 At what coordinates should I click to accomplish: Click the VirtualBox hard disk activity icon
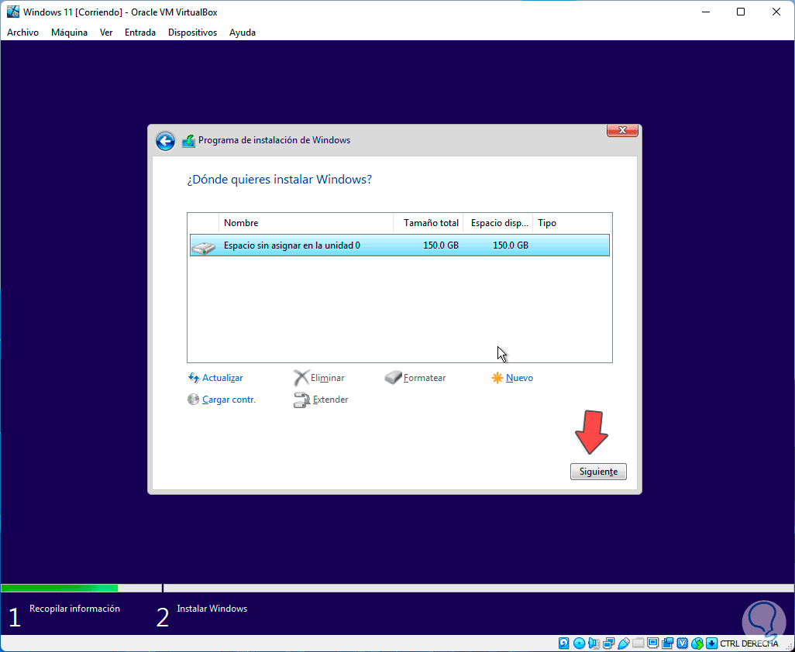pos(564,643)
